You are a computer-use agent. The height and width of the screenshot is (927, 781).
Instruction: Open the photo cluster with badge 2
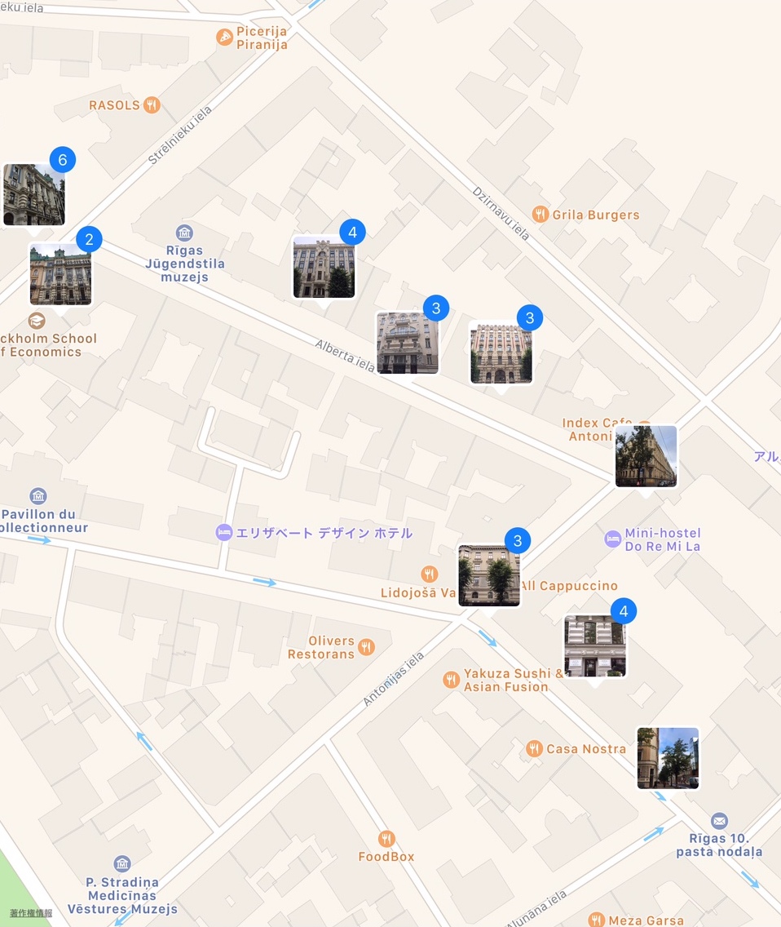pyautogui.click(x=60, y=274)
